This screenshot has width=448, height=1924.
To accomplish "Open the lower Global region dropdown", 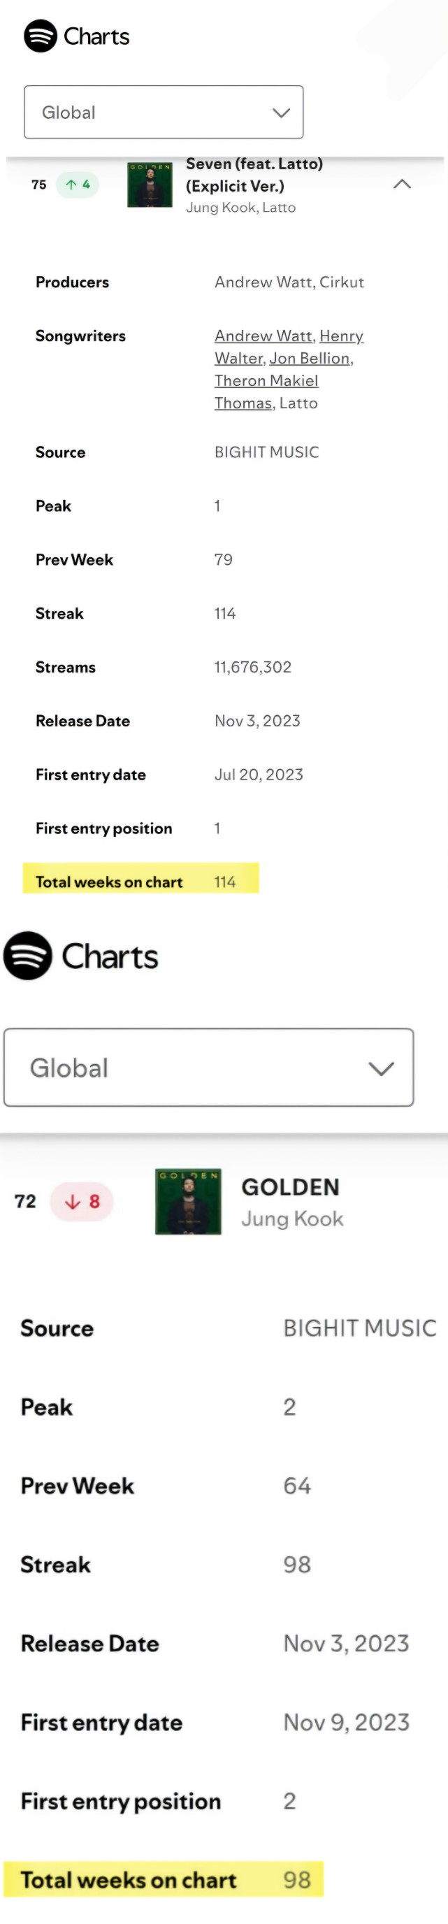I will (x=208, y=1068).
